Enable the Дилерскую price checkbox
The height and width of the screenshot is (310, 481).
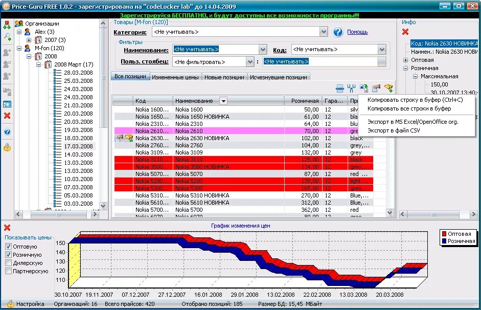coord(8,263)
